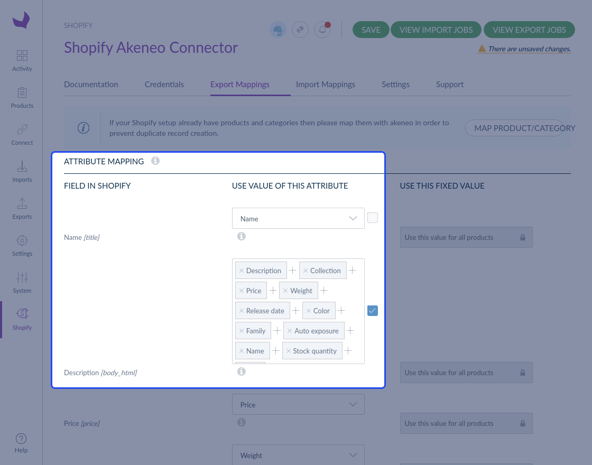This screenshot has height=465, width=592.
Task: Open the Support tab
Action: click(450, 85)
